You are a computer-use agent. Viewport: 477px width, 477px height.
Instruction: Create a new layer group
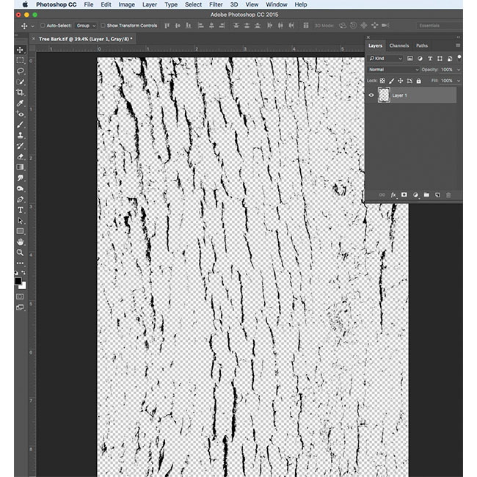(426, 194)
